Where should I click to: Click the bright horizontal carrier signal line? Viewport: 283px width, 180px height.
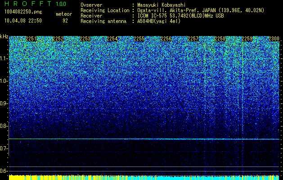(144, 139)
